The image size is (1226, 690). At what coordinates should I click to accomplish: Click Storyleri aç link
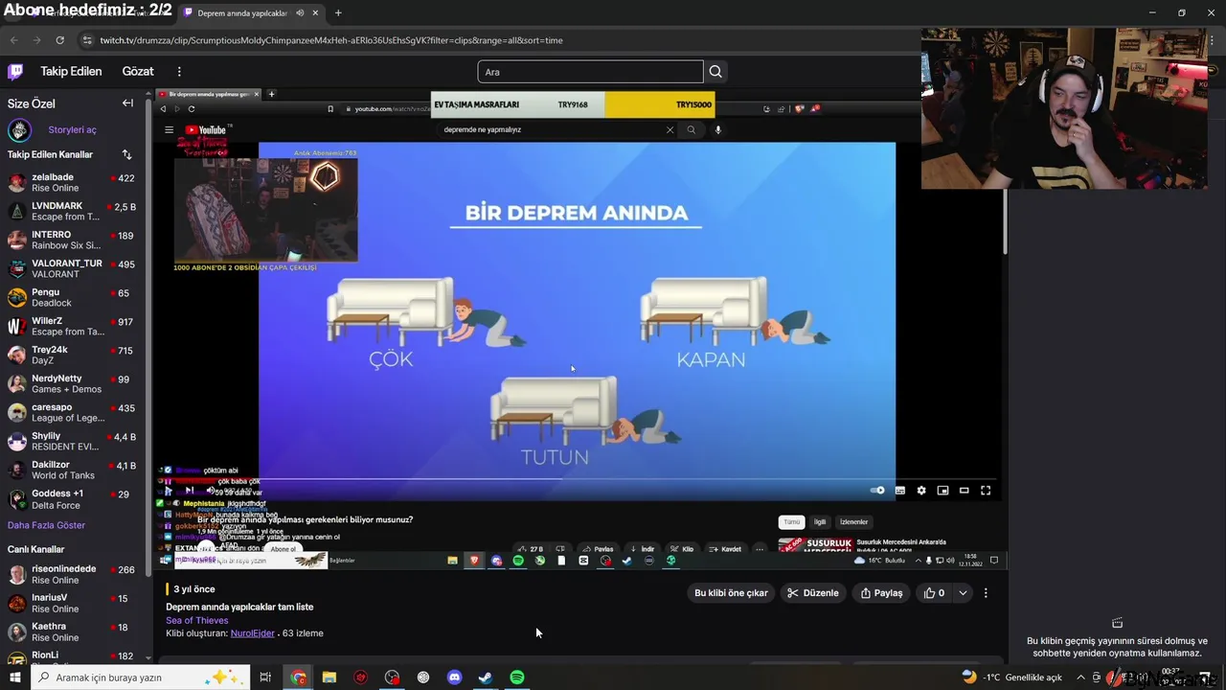73,130
